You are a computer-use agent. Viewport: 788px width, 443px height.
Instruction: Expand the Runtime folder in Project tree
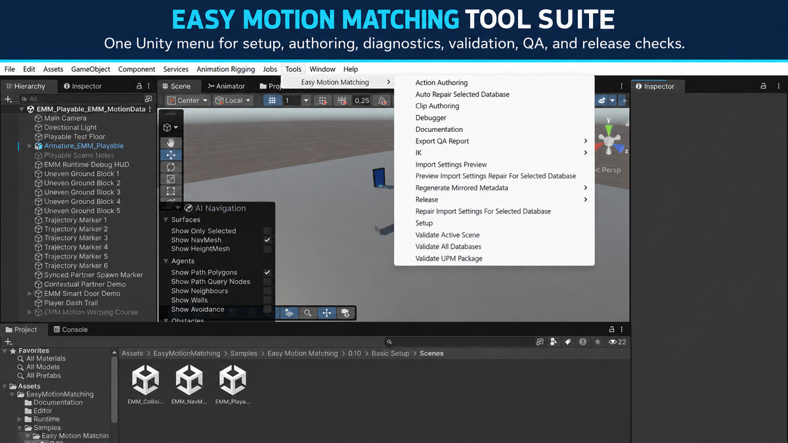pos(20,419)
